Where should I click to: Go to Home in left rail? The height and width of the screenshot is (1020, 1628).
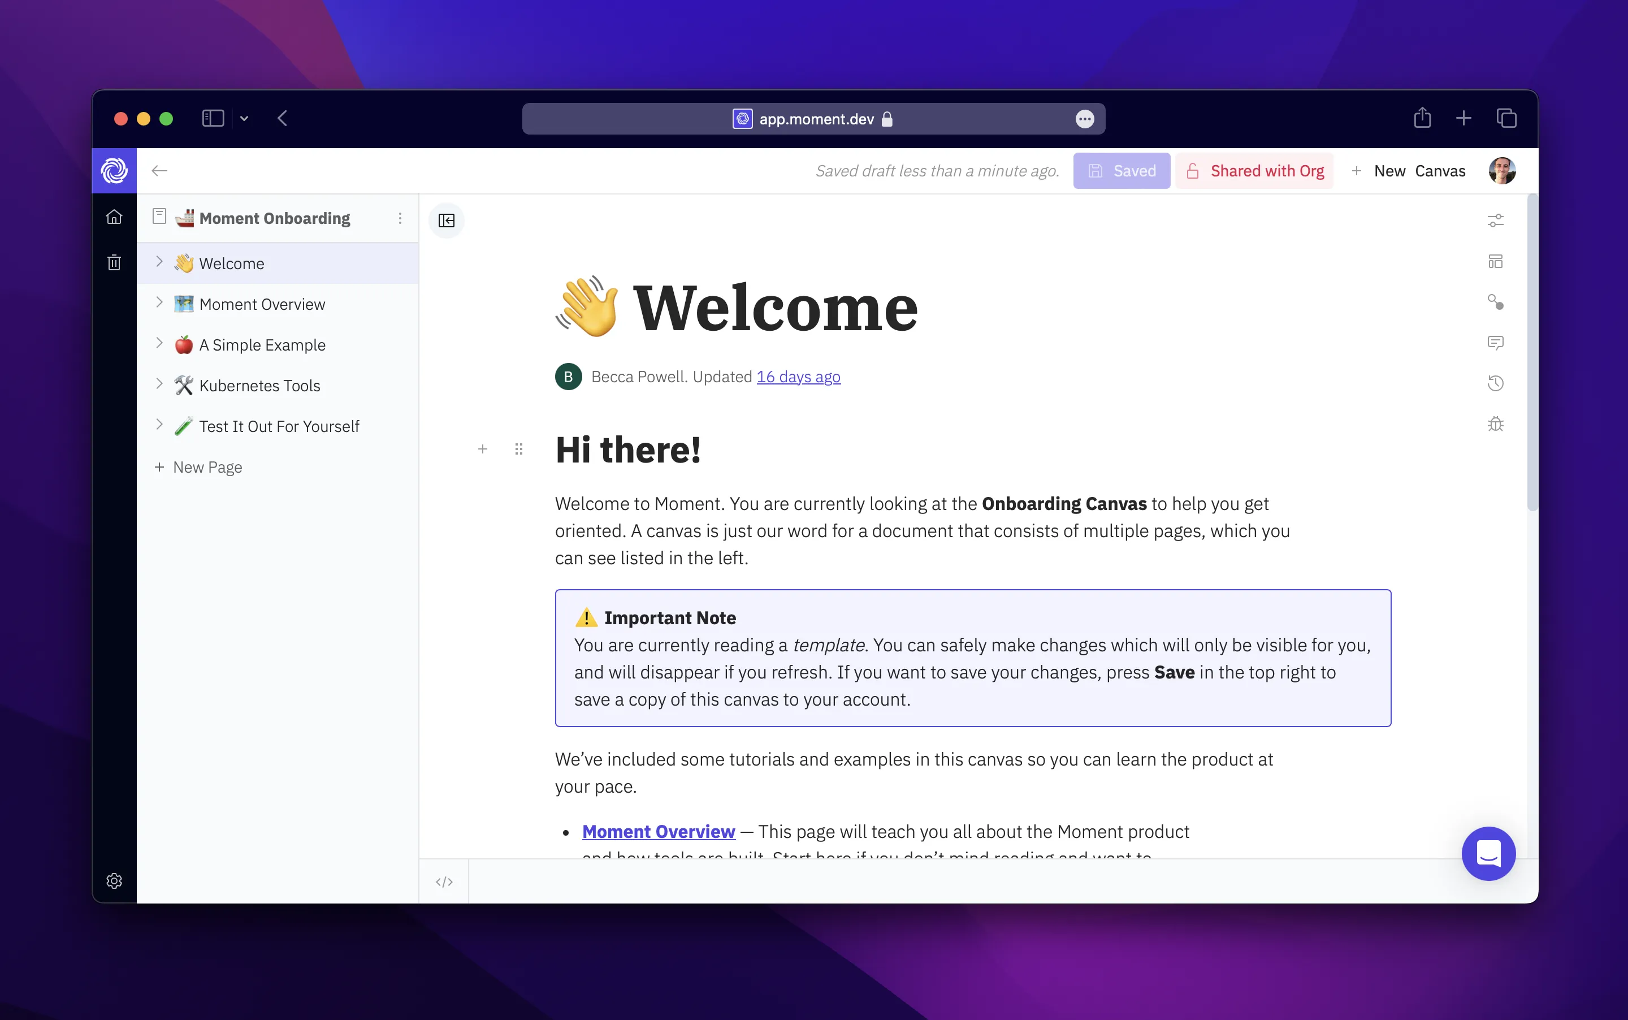(x=114, y=217)
